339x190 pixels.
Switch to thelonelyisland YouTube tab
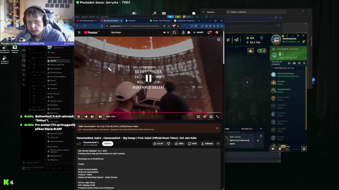[87, 21]
